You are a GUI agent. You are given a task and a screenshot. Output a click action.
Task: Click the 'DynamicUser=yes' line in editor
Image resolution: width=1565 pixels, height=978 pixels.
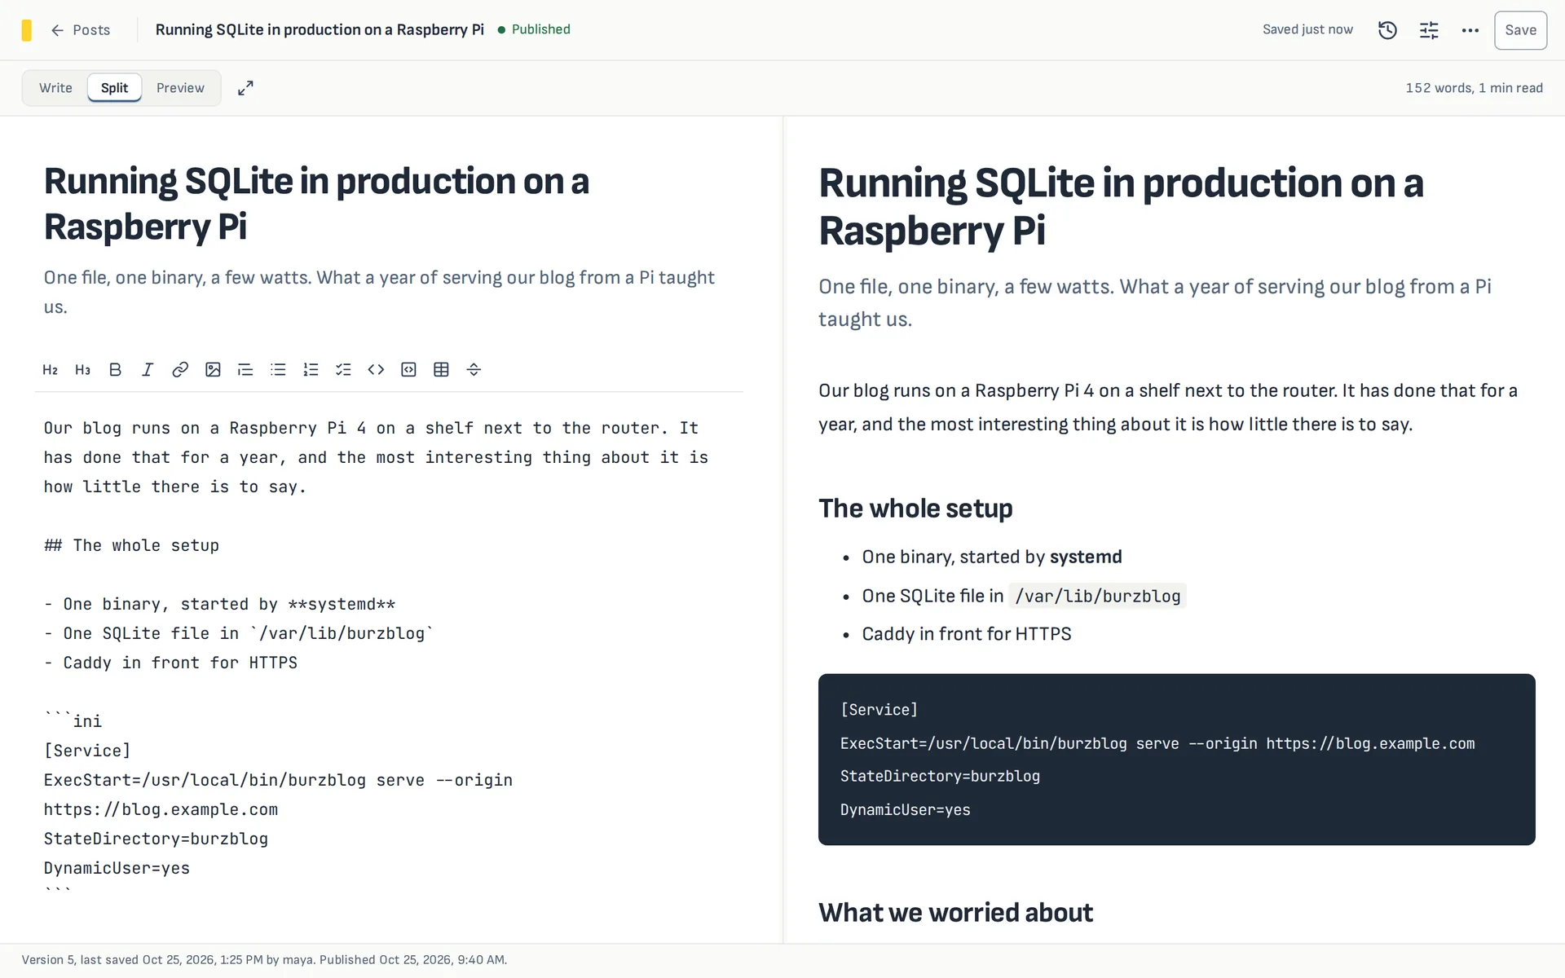[117, 868]
